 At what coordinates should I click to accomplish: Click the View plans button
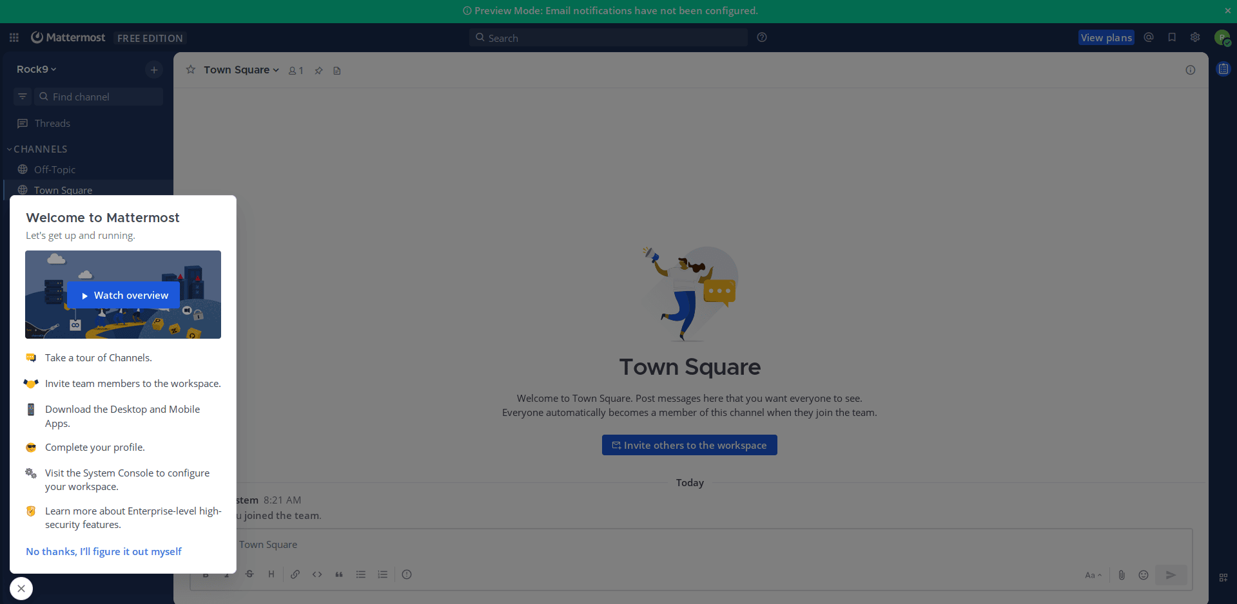[x=1106, y=37]
